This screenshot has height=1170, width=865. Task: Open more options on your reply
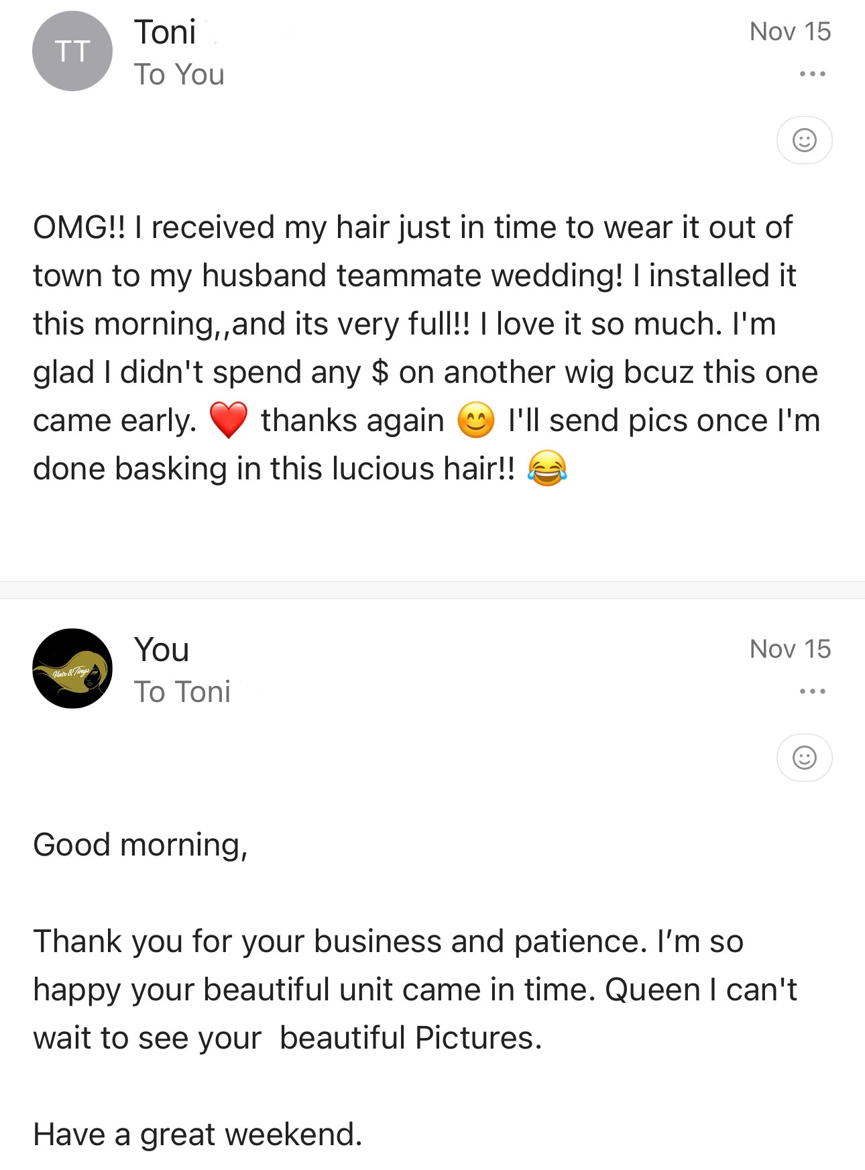point(812,691)
